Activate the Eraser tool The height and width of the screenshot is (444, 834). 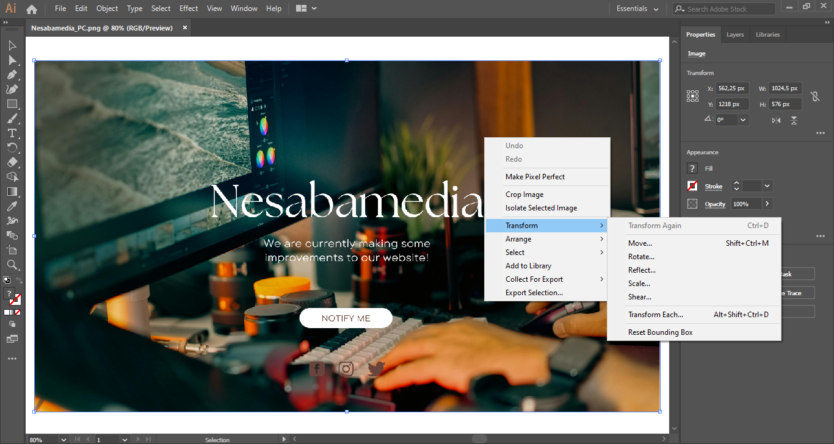pos(12,163)
